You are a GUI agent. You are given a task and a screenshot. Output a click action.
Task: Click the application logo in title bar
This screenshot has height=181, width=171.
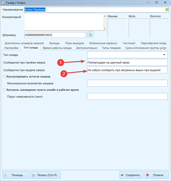click(x=3, y=3)
